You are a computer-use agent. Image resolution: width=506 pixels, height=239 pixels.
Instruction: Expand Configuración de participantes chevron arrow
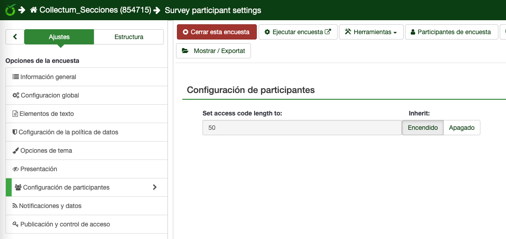154,187
